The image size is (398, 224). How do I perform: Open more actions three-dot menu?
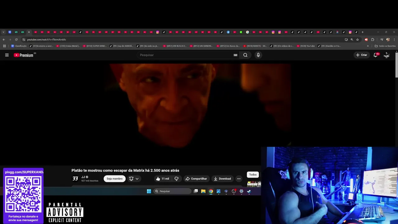[239, 179]
